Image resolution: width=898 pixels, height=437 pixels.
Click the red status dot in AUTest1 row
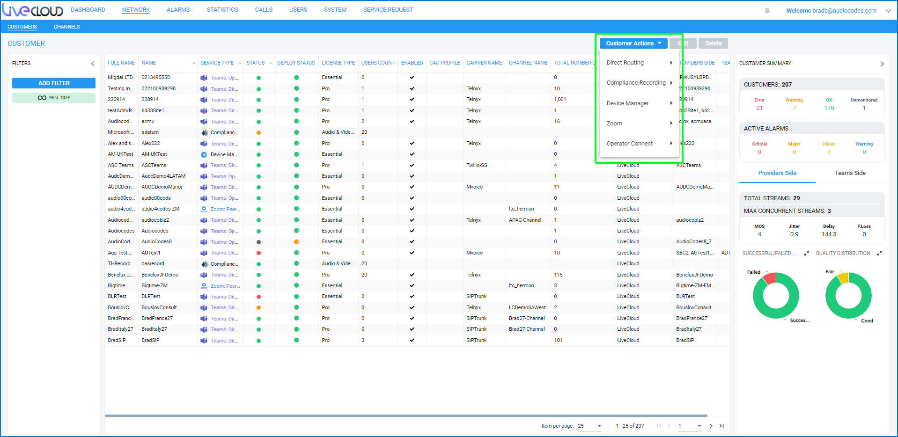258,253
